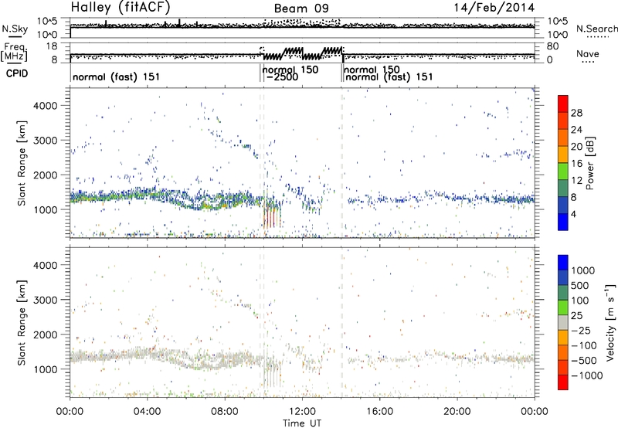
Task: Click the 2000 km tick on the velocity panel
Action: click(45, 335)
